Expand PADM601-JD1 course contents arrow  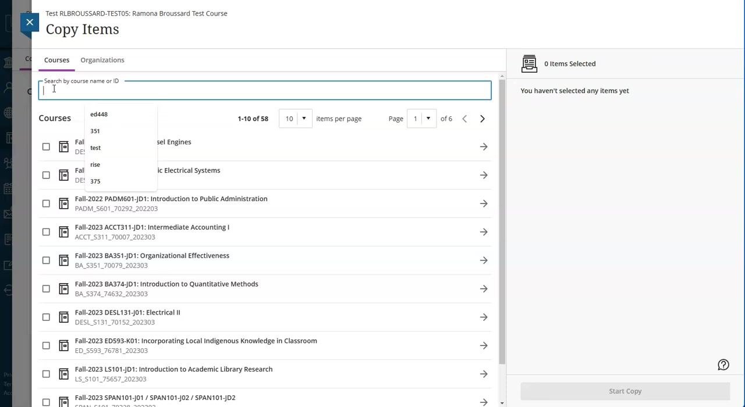[x=484, y=203]
